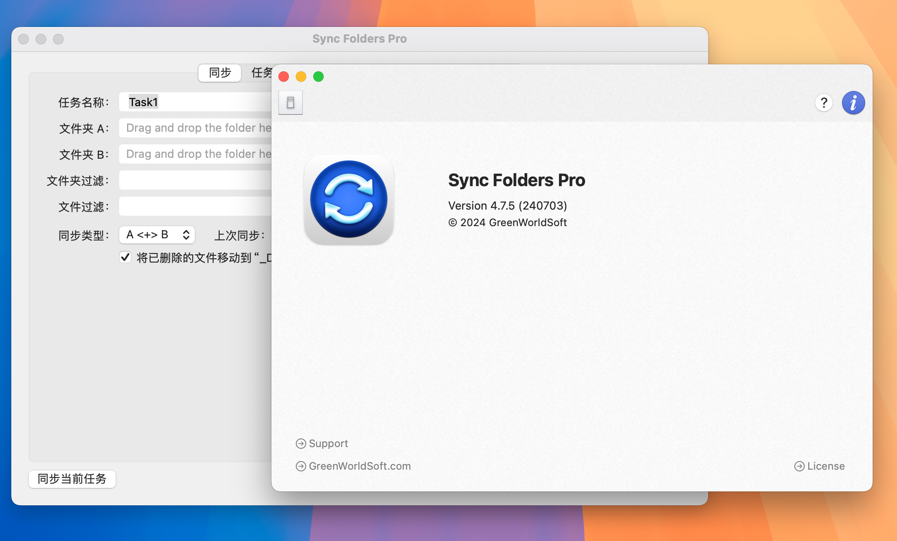
Task: Click the Version 4.7.5 (240703) text
Action: click(x=508, y=206)
